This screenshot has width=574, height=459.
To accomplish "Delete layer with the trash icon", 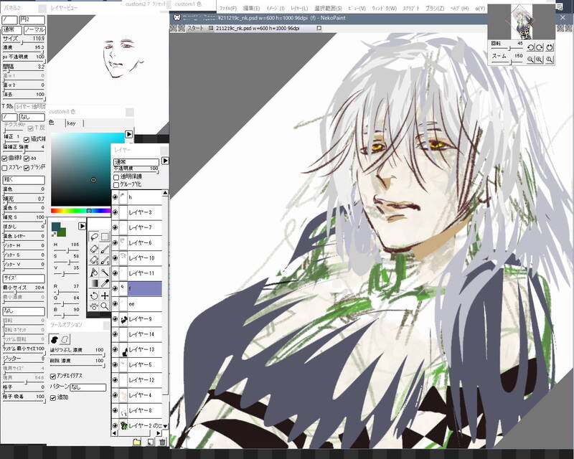I will [x=162, y=443].
